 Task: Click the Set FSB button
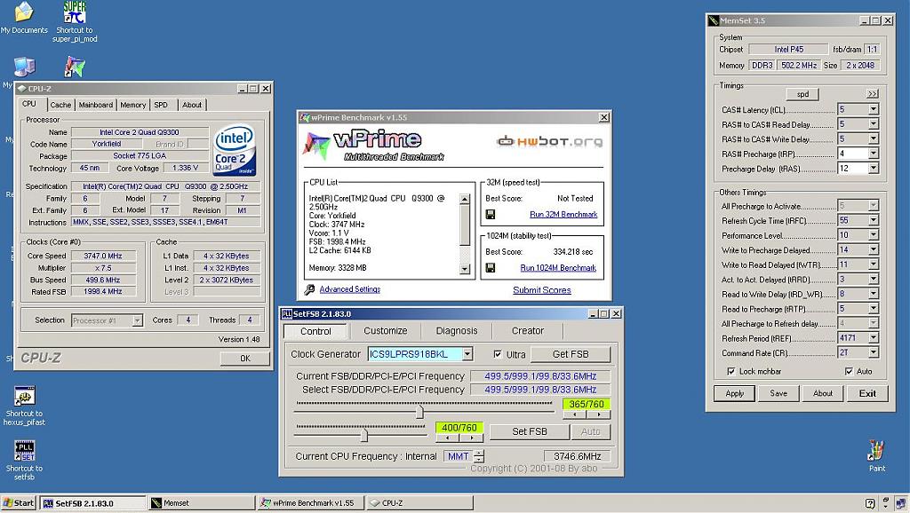click(530, 432)
